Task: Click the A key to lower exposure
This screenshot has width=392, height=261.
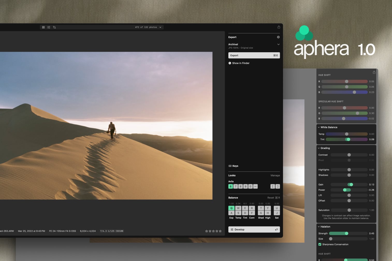Action: point(231,213)
